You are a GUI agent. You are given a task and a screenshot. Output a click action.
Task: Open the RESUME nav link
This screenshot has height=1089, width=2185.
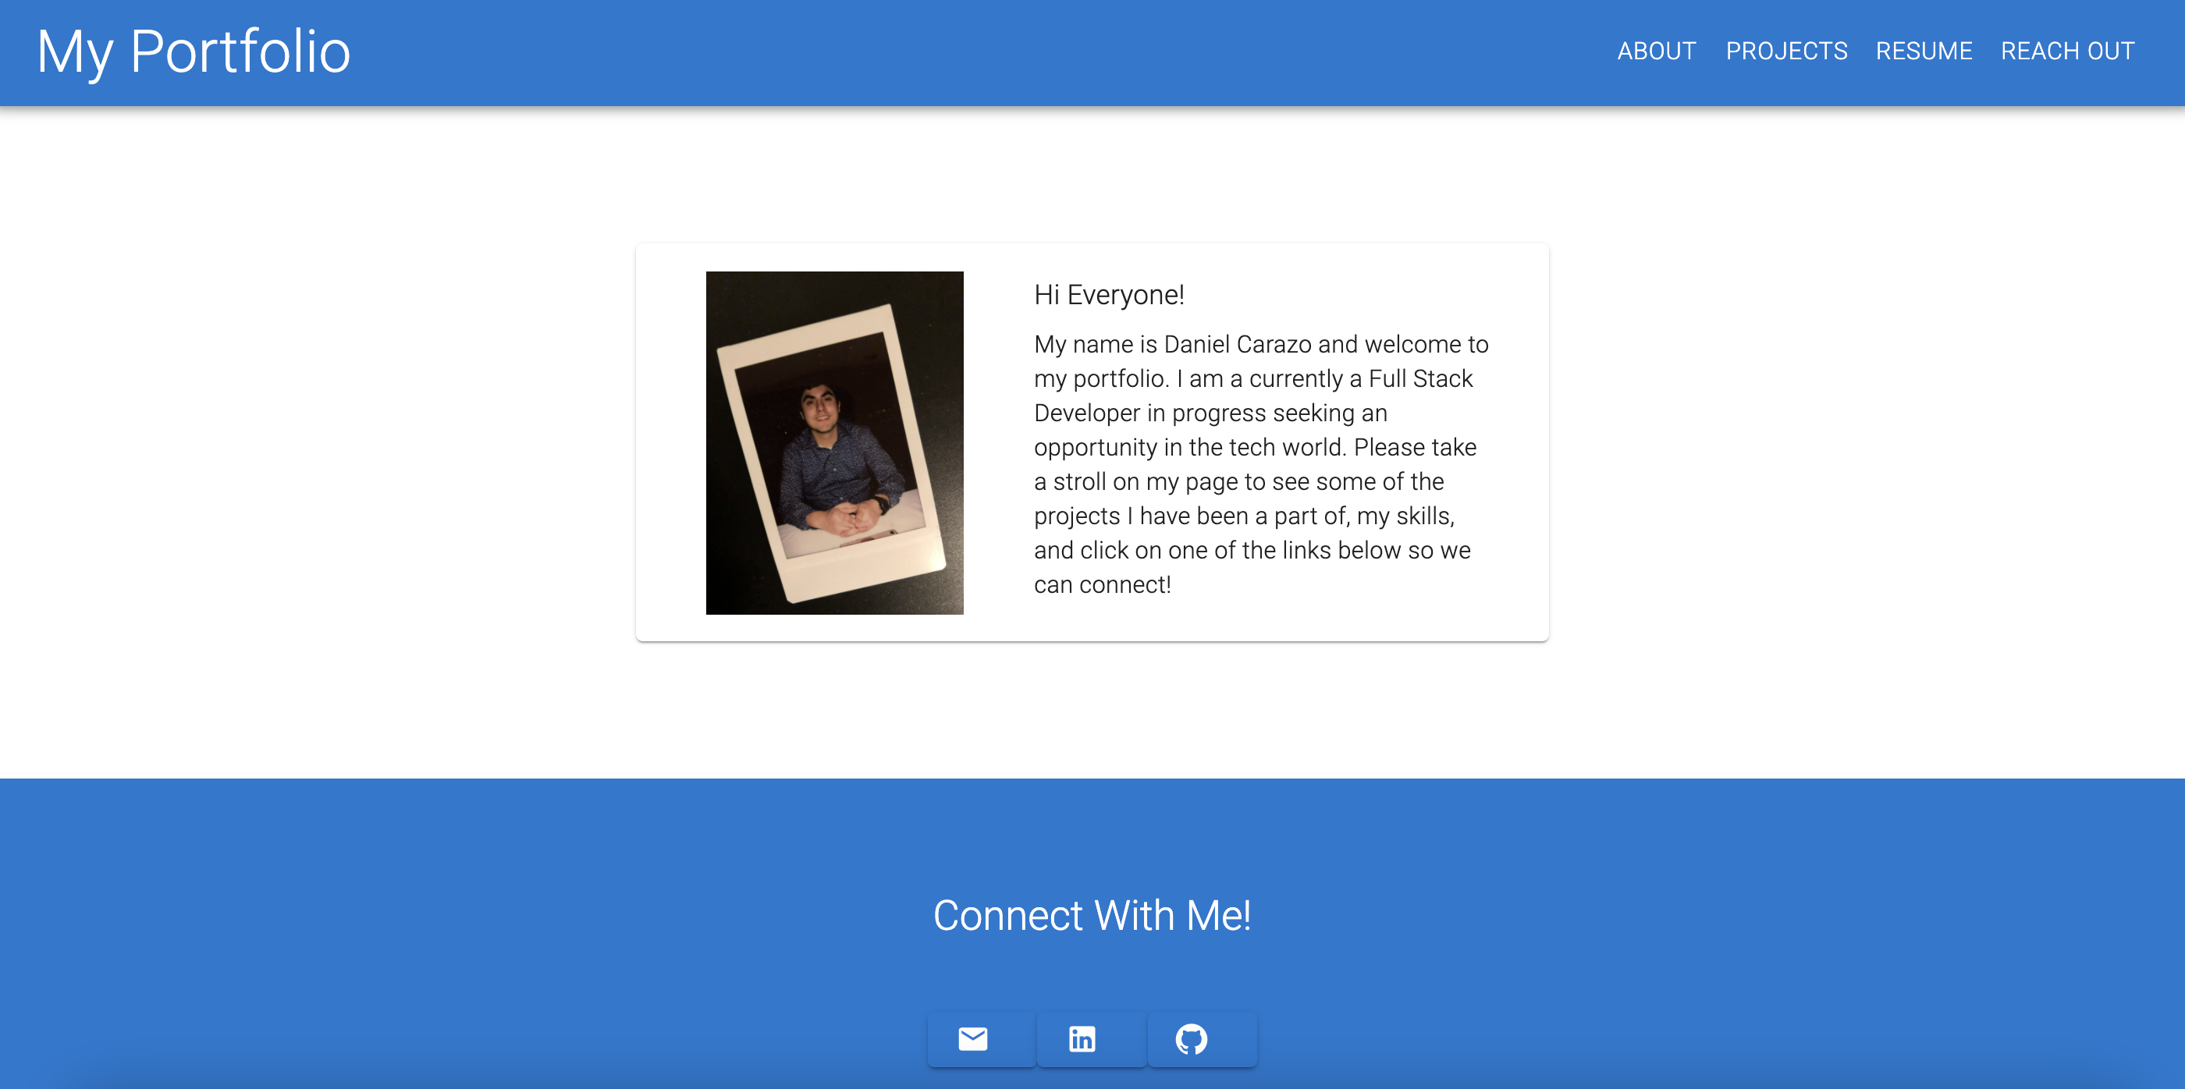coord(1924,51)
